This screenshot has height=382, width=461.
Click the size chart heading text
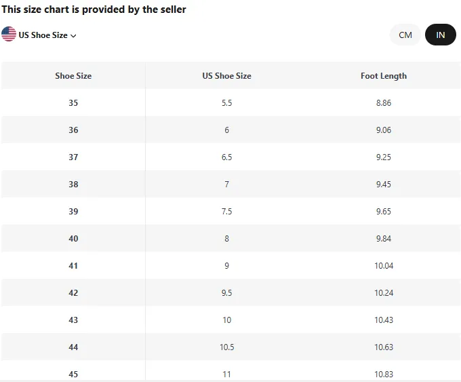point(94,9)
